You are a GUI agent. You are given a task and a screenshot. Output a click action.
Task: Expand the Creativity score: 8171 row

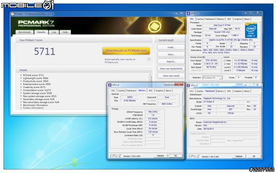tap(21, 87)
